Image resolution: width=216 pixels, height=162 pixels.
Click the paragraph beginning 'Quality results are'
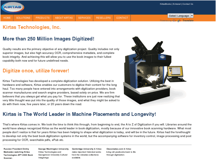pyautogui.click(x=61, y=55)
